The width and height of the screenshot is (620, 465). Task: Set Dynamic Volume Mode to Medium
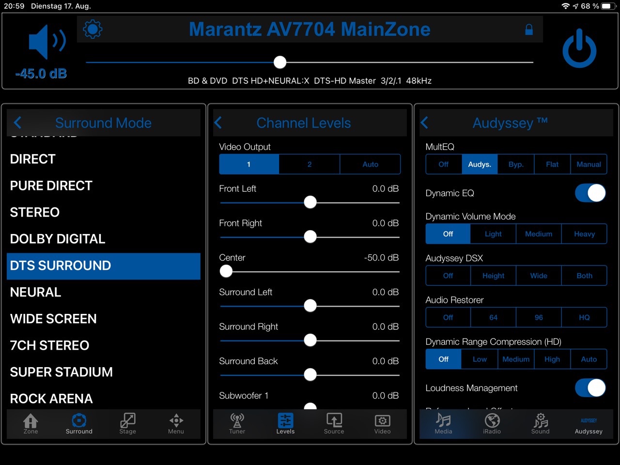click(539, 234)
